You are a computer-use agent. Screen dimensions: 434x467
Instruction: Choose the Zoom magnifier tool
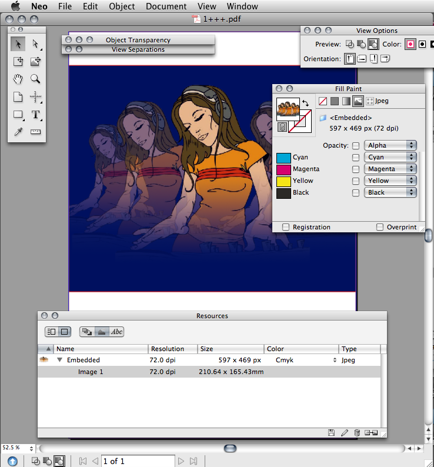coord(35,79)
